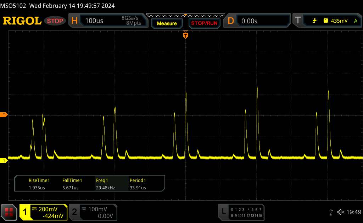The image size is (363, 223).
Task: Click the MSO5102 model label
Action: click(13, 6)
